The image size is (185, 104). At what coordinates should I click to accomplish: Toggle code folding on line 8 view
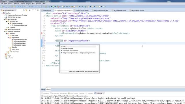click(x=45, y=31)
